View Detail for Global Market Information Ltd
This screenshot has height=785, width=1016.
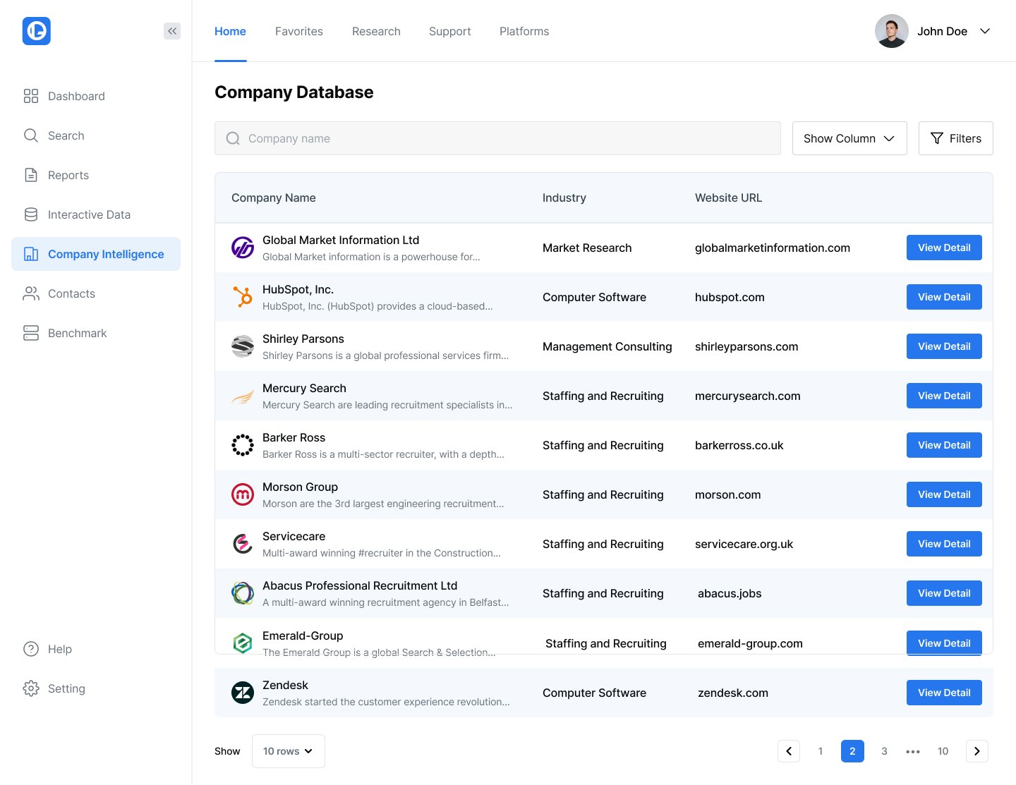pyautogui.click(x=944, y=248)
